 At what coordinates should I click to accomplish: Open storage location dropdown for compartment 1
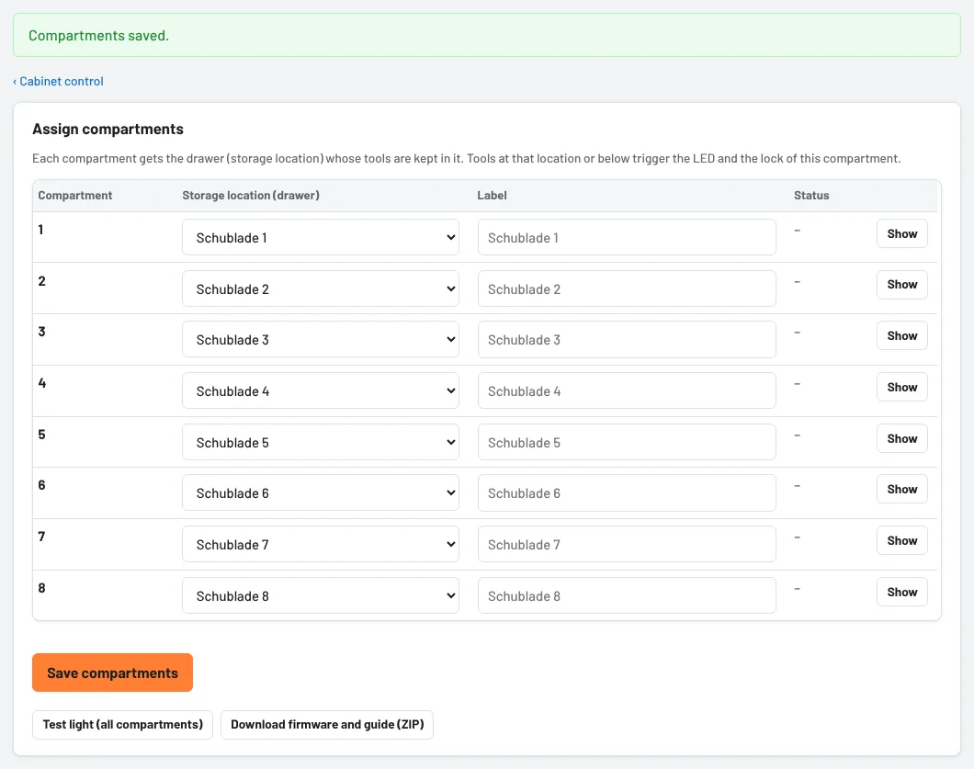[x=321, y=237]
